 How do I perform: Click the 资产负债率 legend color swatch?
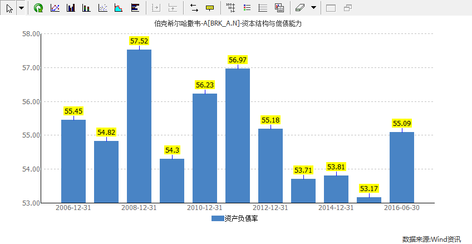click(218, 219)
